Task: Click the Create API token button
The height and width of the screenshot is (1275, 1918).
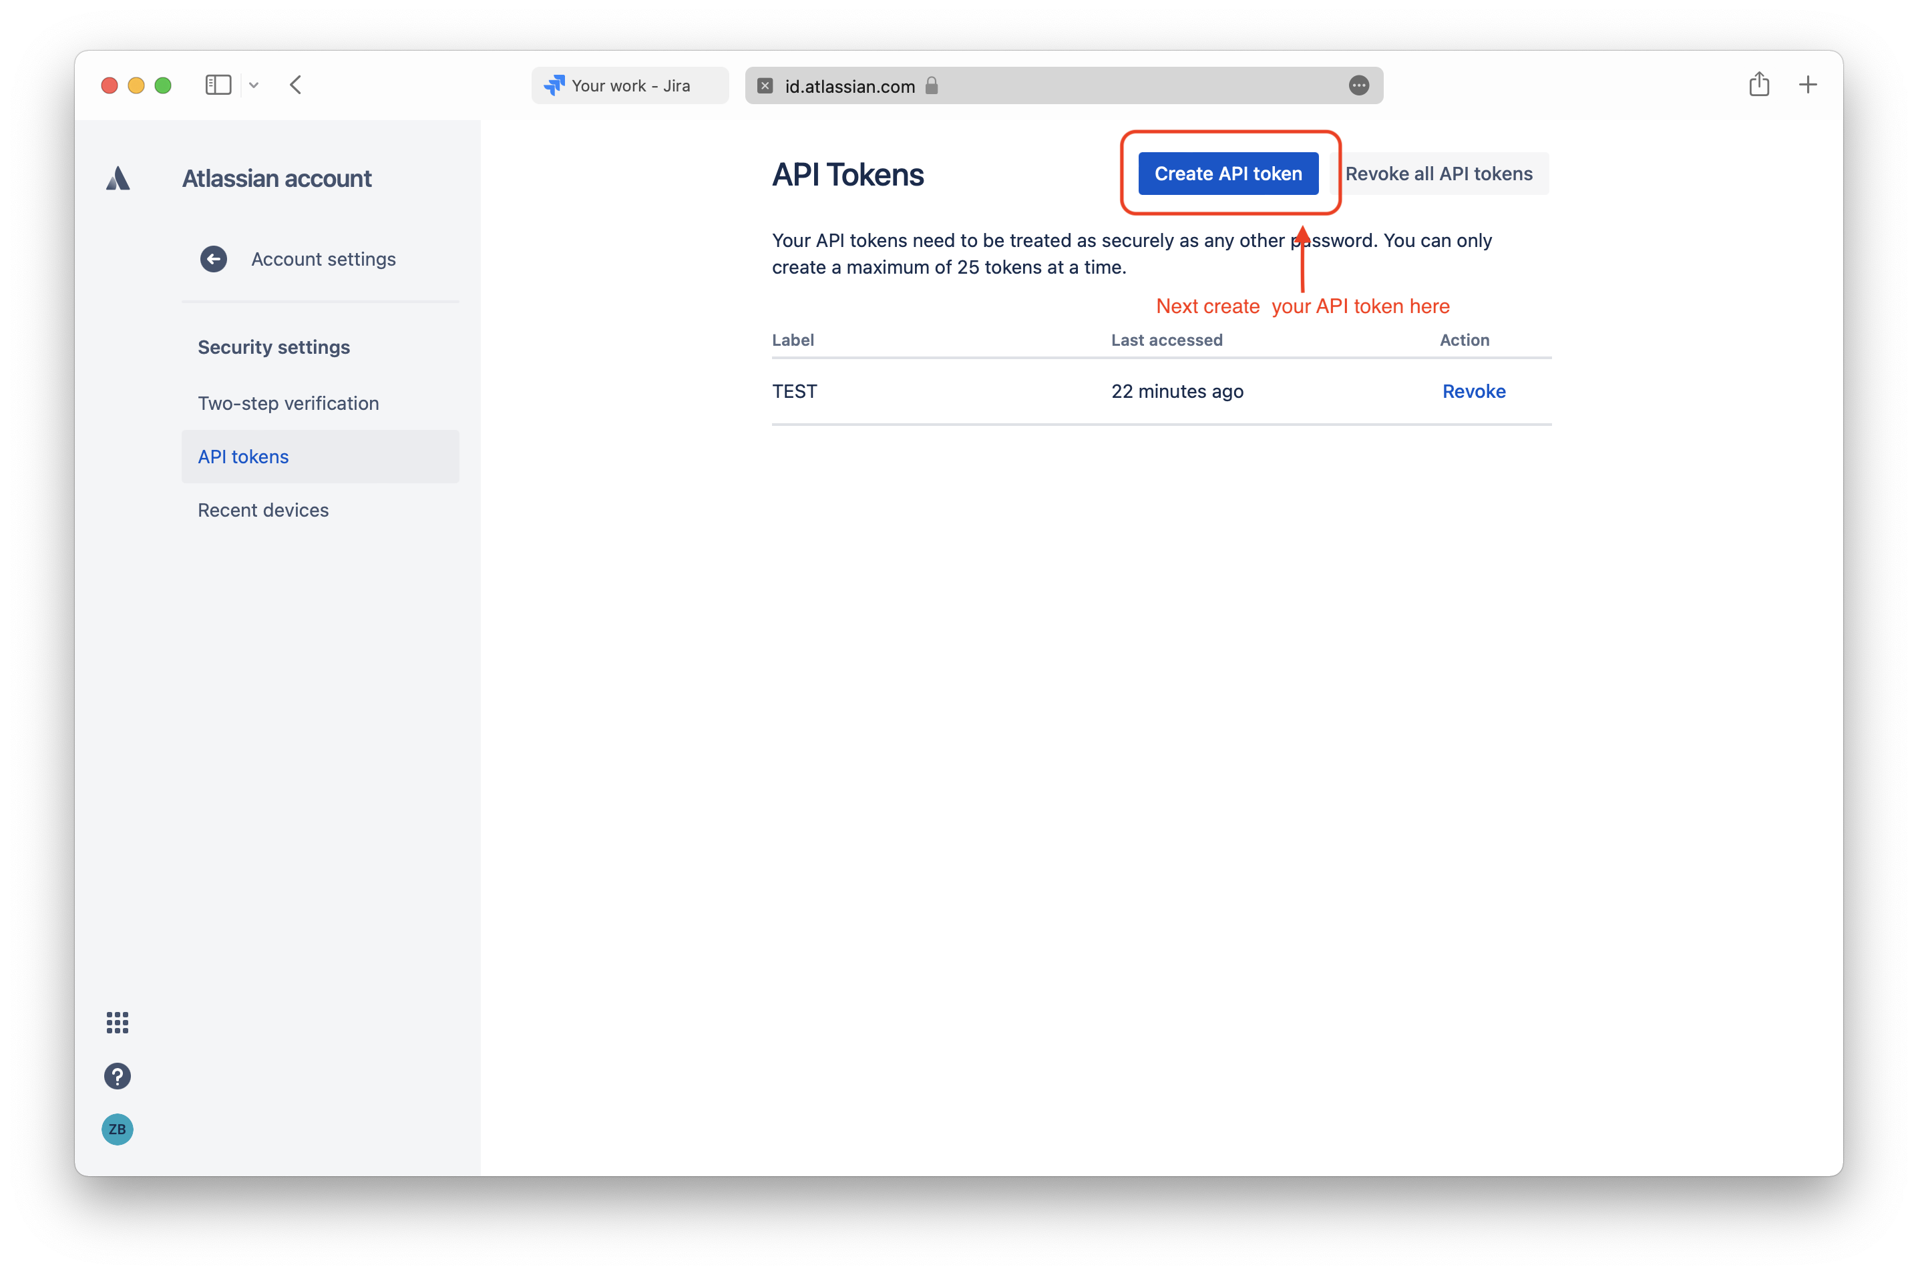Action: (1227, 173)
